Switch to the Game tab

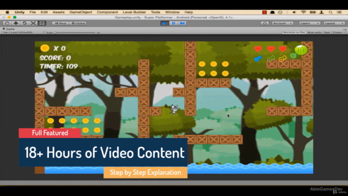[x=9, y=29]
